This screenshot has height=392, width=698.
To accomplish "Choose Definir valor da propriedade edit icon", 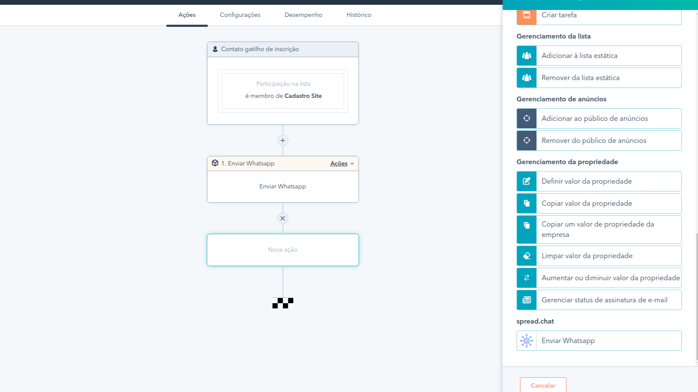I will click(526, 181).
